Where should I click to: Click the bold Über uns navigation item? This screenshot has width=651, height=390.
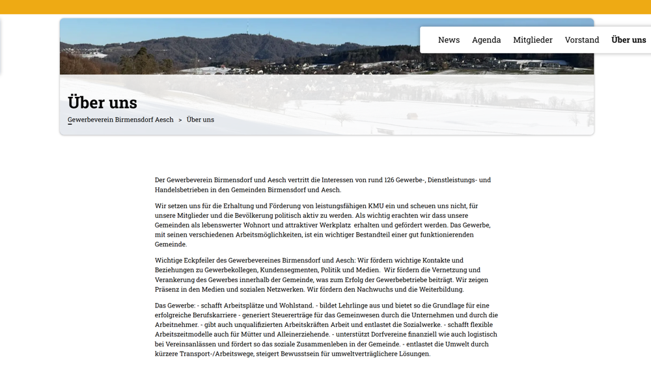[628, 40]
